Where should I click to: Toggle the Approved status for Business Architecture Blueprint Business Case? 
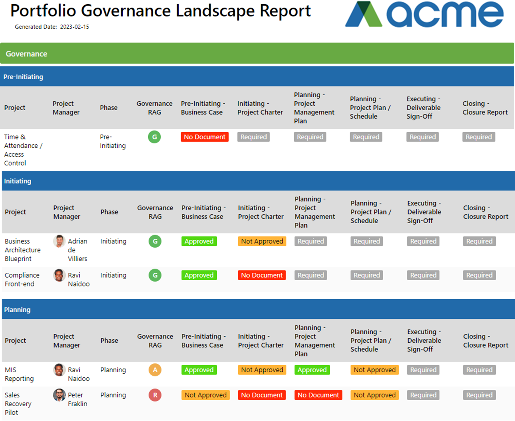pyautogui.click(x=199, y=241)
